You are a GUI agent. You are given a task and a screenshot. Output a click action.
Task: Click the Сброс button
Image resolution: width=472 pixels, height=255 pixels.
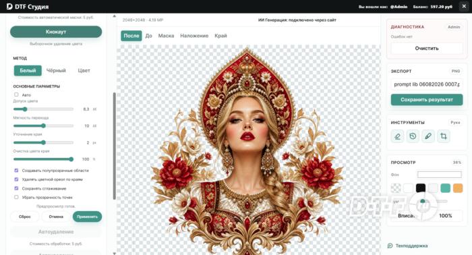pyautogui.click(x=25, y=217)
